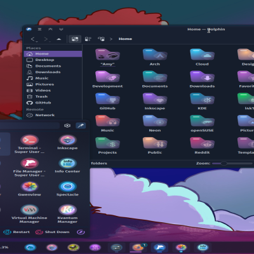
Task: Select Home in the Places sidebar
Action: click(x=53, y=54)
